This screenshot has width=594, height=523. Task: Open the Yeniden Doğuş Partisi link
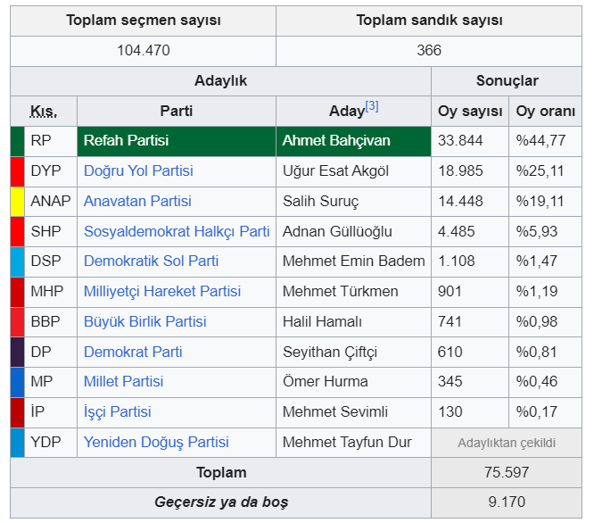click(x=156, y=443)
